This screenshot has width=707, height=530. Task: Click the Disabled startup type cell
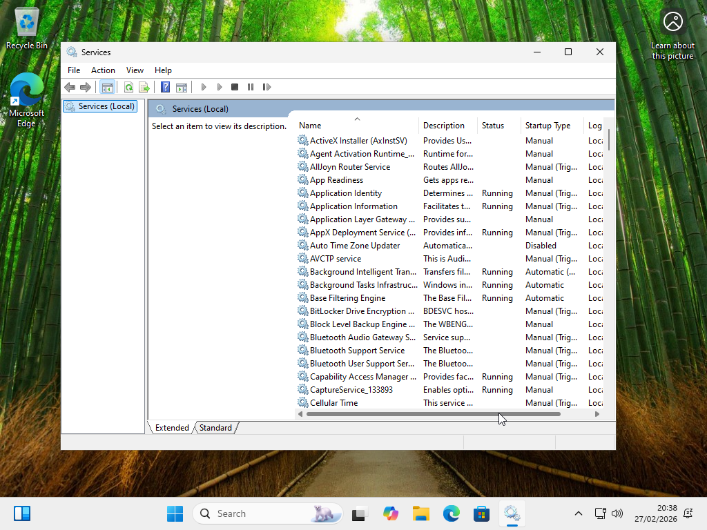[x=541, y=246]
